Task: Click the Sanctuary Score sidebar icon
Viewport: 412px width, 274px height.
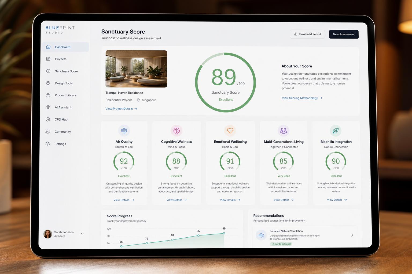Action: (x=48, y=71)
